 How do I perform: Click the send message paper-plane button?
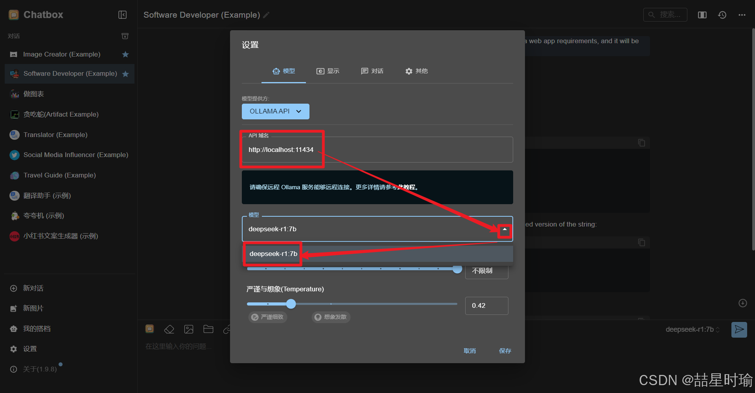click(x=739, y=330)
